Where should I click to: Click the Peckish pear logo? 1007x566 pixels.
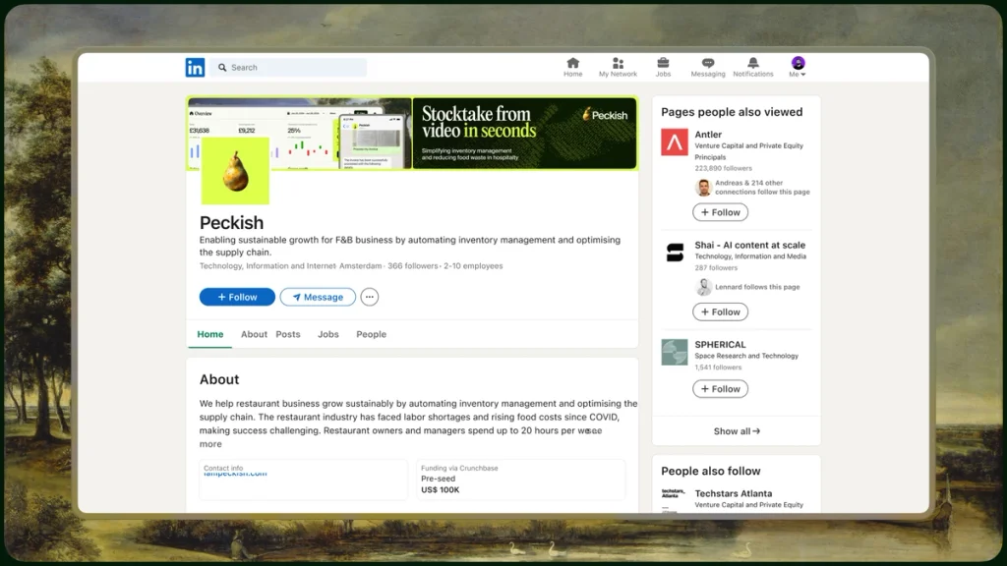click(235, 171)
